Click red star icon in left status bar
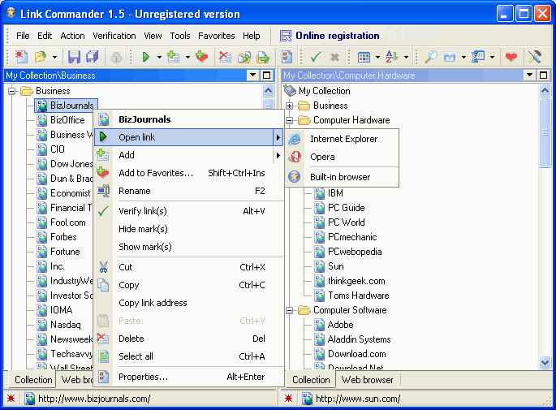The width and height of the screenshot is (556, 410). tap(11, 399)
